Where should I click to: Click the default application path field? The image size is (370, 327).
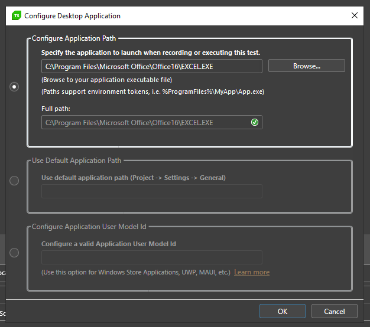[151, 191]
